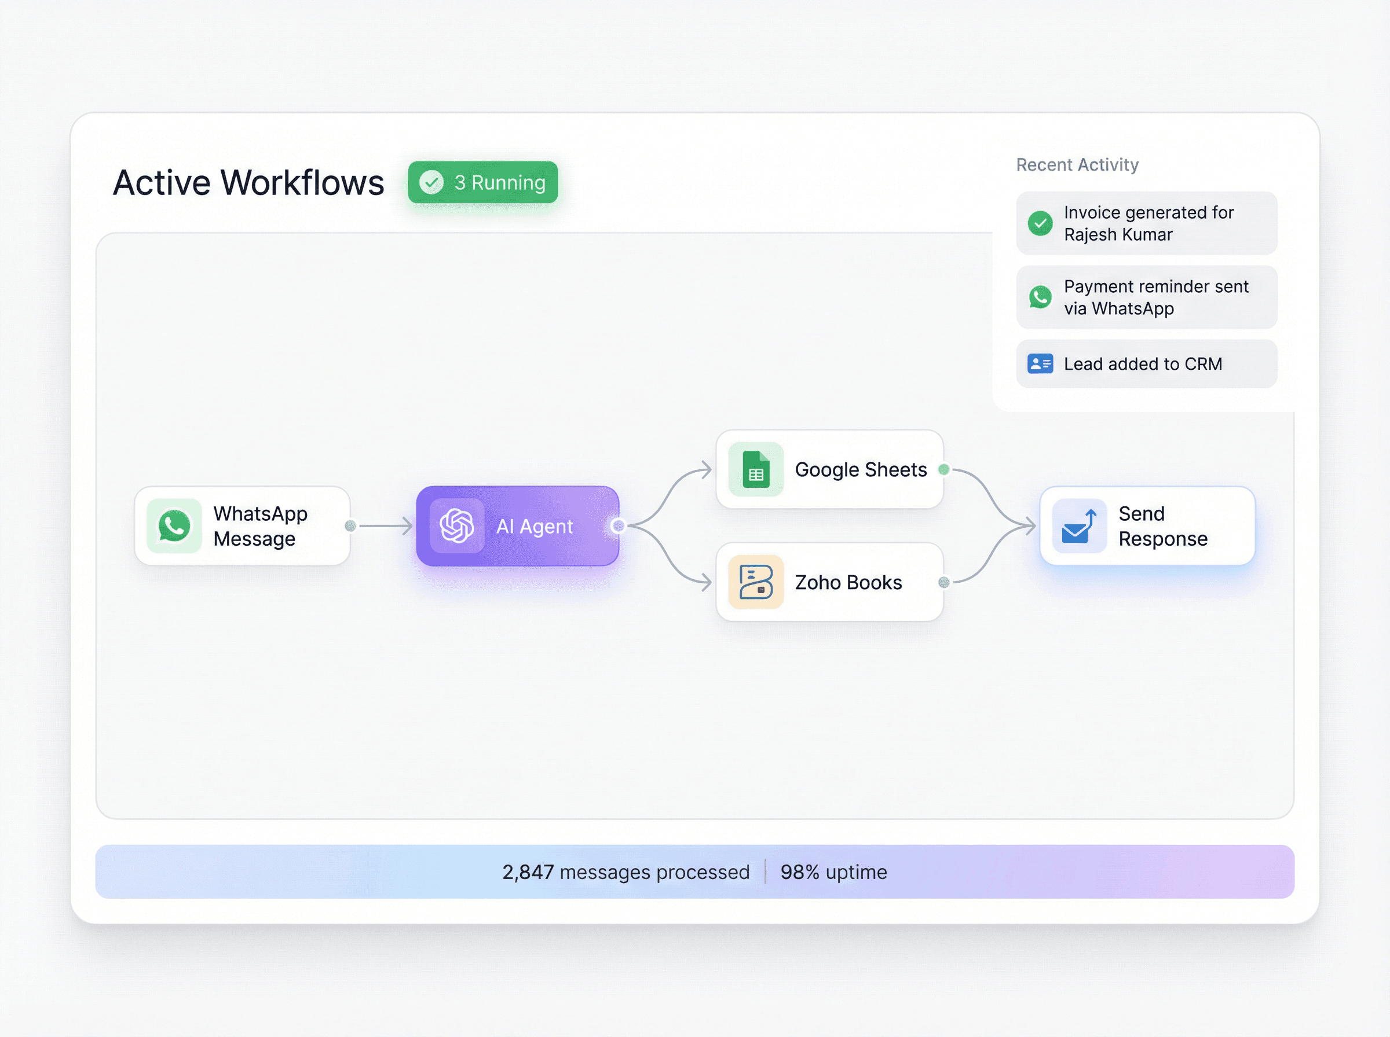Click the contact card icon on Lead added entry
This screenshot has width=1390, height=1037.
coord(1040,363)
